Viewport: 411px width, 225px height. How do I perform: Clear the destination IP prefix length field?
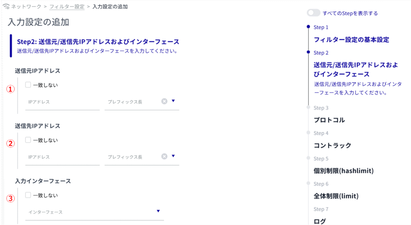[164, 156]
